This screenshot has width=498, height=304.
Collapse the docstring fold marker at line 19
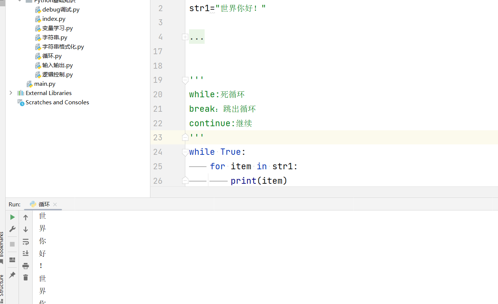click(185, 80)
